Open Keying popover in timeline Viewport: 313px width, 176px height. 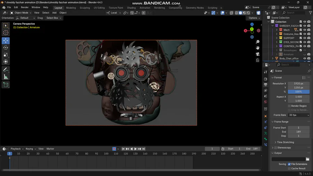tap(31, 149)
